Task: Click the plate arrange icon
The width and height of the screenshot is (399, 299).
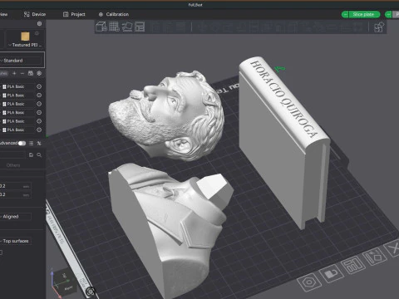Action: [x=352, y=265]
